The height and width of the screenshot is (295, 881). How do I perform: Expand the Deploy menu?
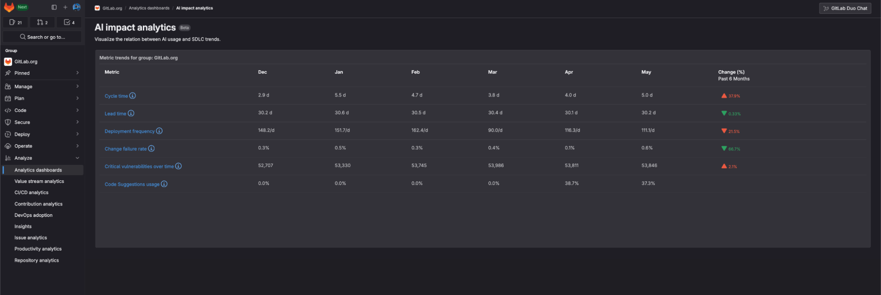coord(42,134)
